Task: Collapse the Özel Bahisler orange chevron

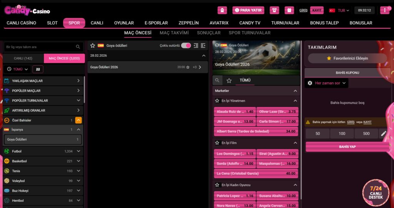Action: (78, 120)
